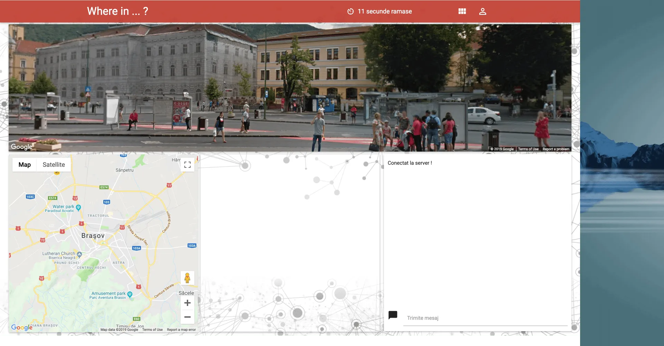Toggle fullscreen view on the map

point(187,165)
